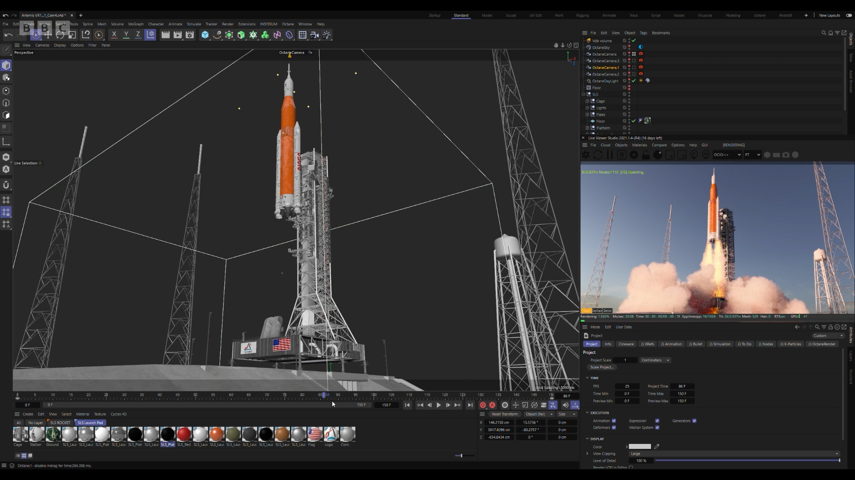Image resolution: width=855 pixels, height=480 pixels.
Task: Toggle Generators checkbox under Execution
Action: (x=694, y=420)
